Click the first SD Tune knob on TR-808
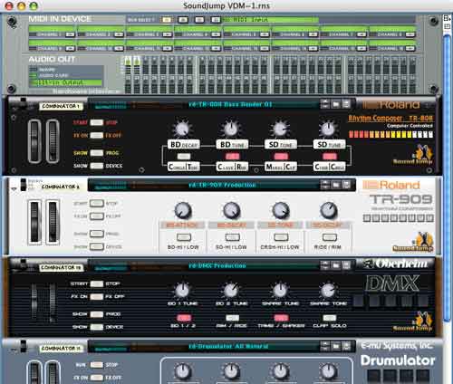The image size is (453, 384). (280, 129)
